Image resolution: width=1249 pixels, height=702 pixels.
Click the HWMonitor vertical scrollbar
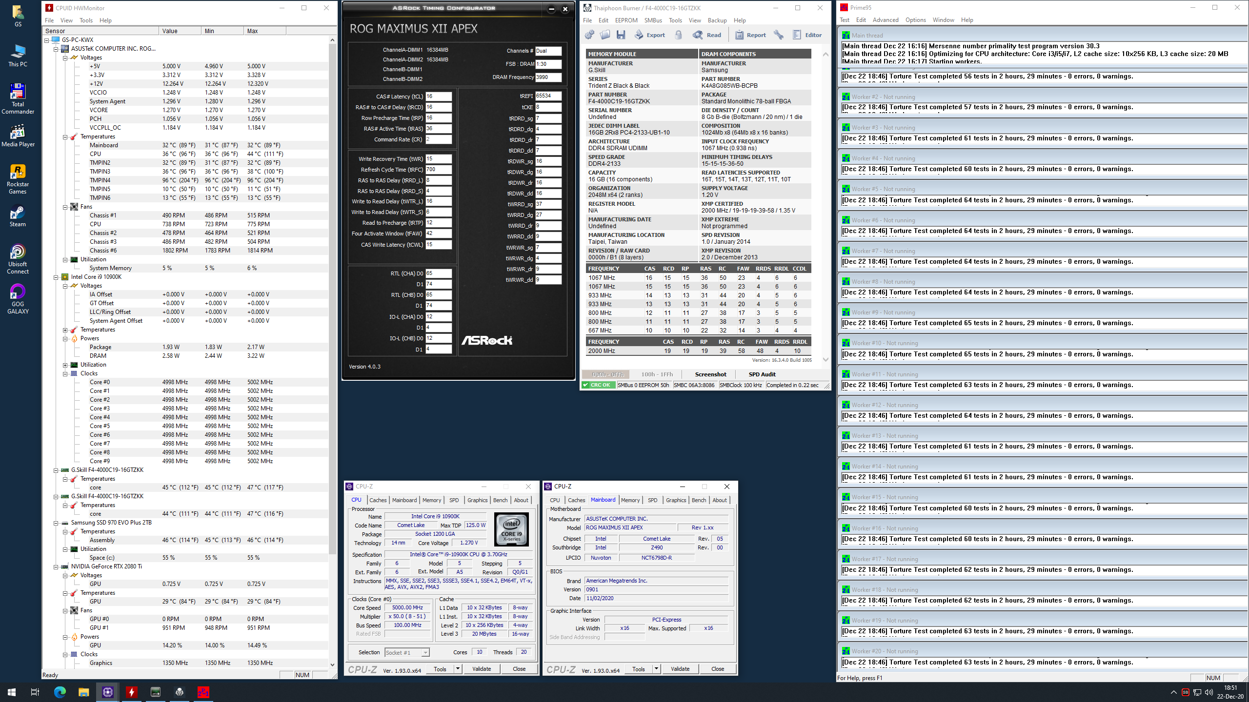point(332,300)
